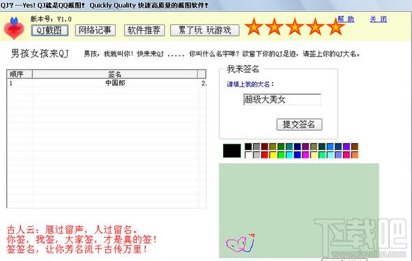Screen dimensions: 412x261
Task: Click the 软件推荐 button
Action: click(x=144, y=30)
